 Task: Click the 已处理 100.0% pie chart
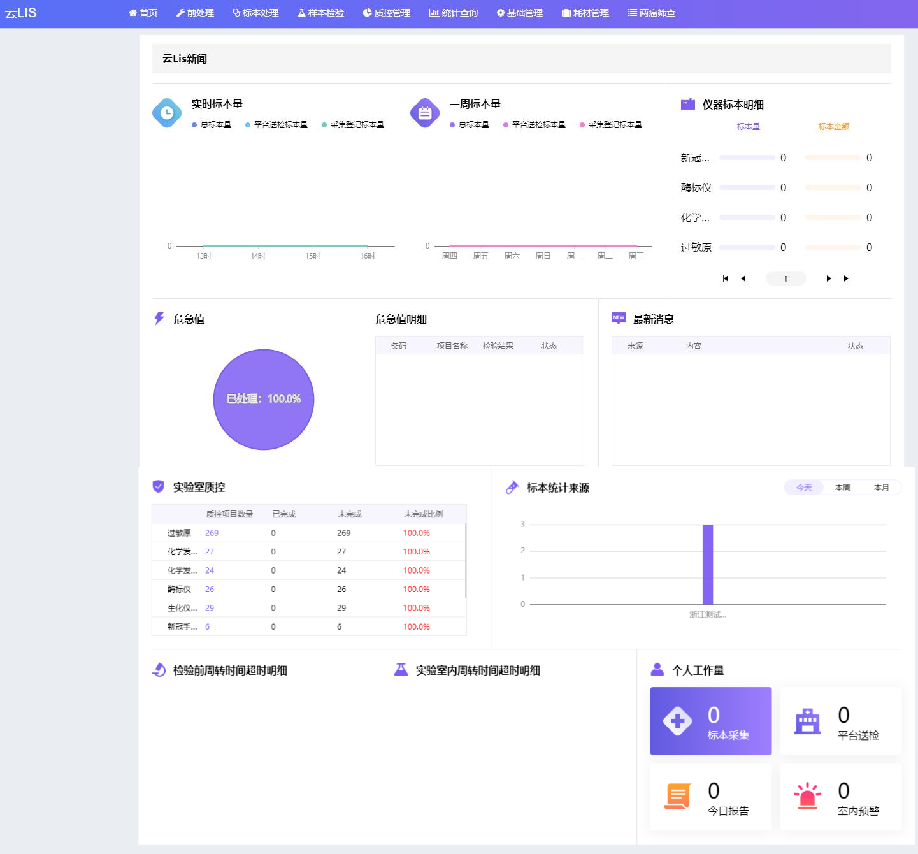pos(264,399)
